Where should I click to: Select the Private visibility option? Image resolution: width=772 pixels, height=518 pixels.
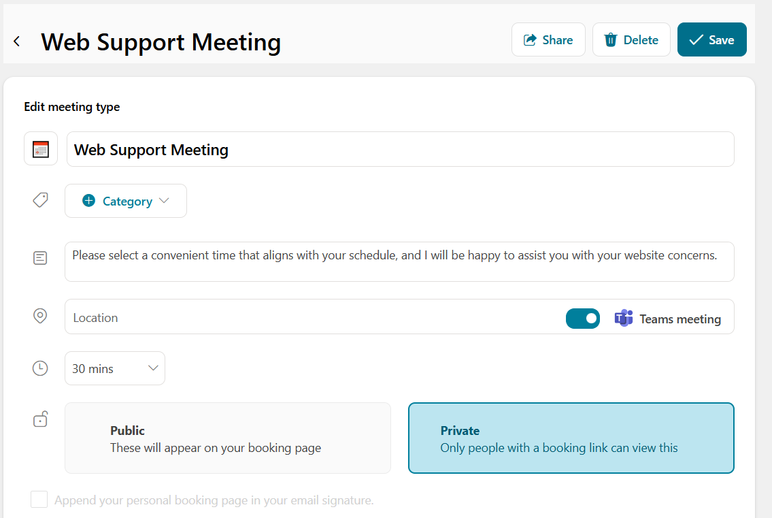click(x=571, y=438)
